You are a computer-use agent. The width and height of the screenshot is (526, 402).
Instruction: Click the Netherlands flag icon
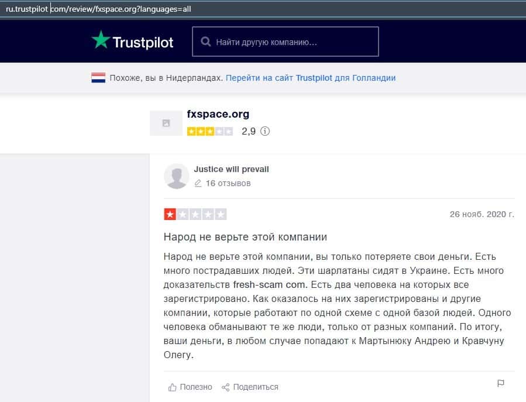click(98, 78)
